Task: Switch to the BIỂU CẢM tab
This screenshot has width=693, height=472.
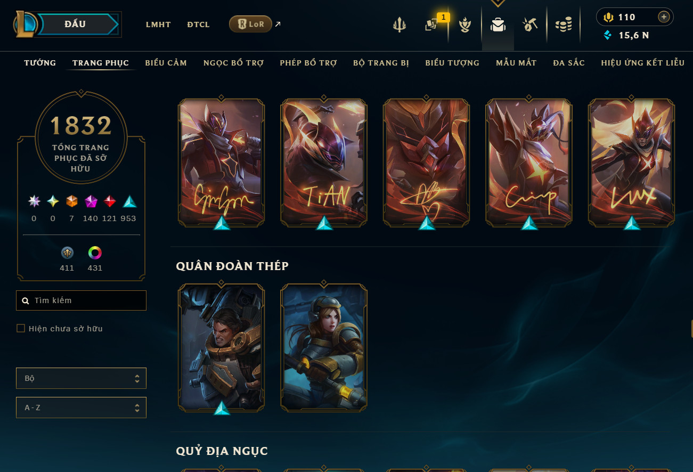Action: click(x=166, y=63)
